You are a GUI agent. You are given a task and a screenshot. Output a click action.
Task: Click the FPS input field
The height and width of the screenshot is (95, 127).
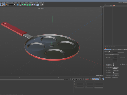[x=115, y=56]
